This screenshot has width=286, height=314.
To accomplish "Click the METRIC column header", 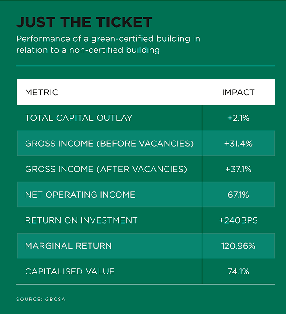I will 42,93.
